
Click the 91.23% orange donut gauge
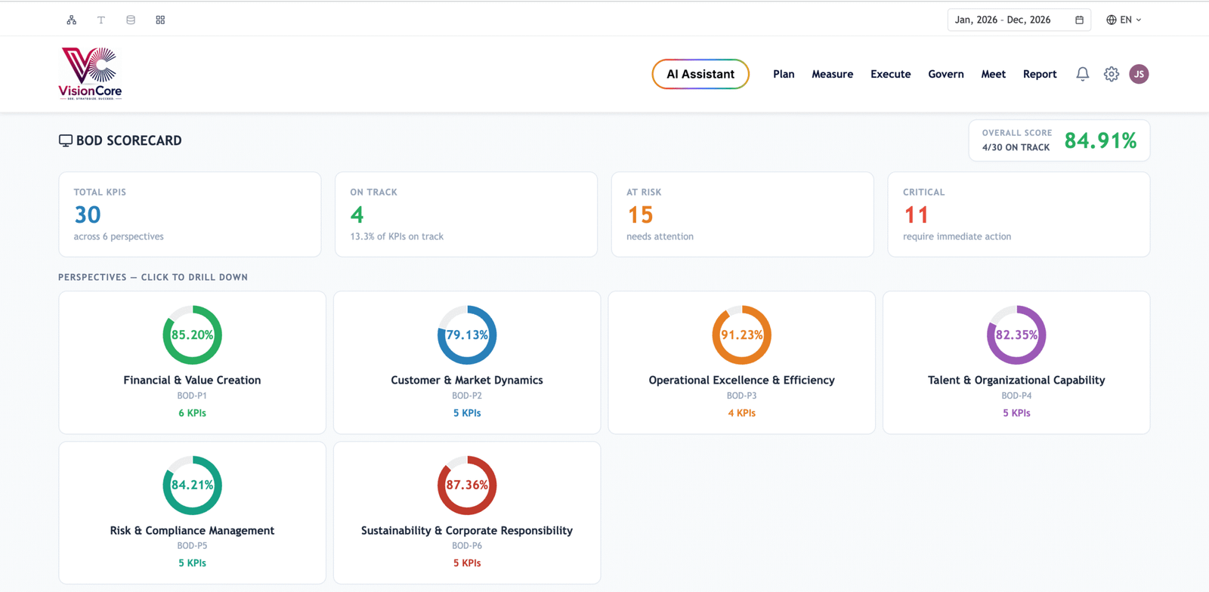pyautogui.click(x=742, y=335)
